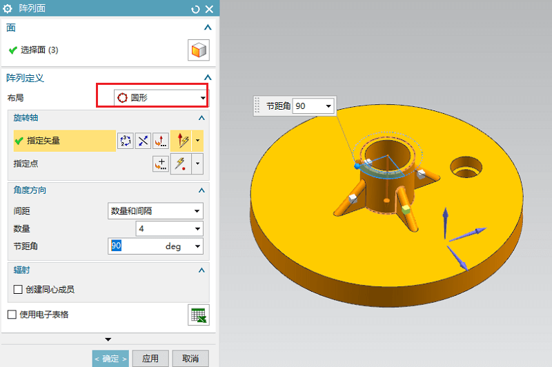The width and height of the screenshot is (552, 367).
Task: Collapse the 旋转轴 section
Action: tap(201, 118)
